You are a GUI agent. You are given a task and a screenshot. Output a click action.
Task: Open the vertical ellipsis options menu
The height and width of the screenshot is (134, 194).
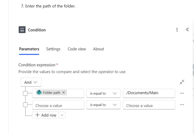click(177, 30)
